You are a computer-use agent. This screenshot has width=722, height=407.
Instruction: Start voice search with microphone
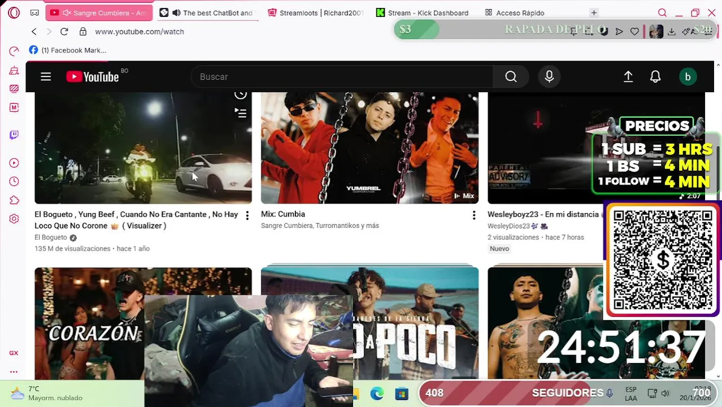549,77
